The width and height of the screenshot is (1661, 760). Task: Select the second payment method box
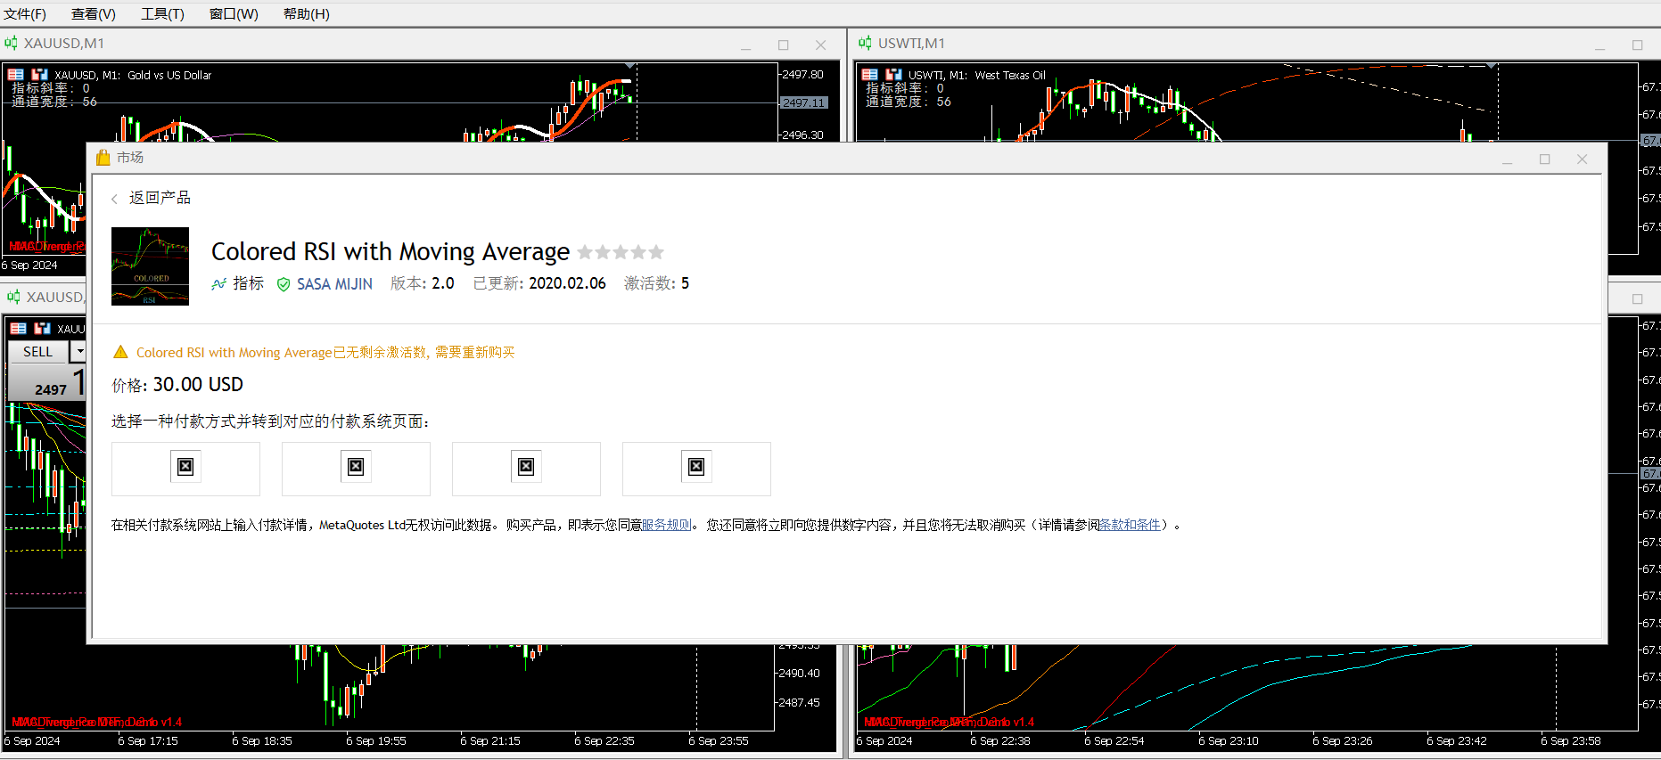point(356,469)
